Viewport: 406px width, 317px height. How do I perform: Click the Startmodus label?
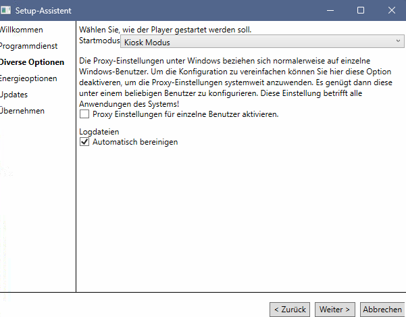99,41
